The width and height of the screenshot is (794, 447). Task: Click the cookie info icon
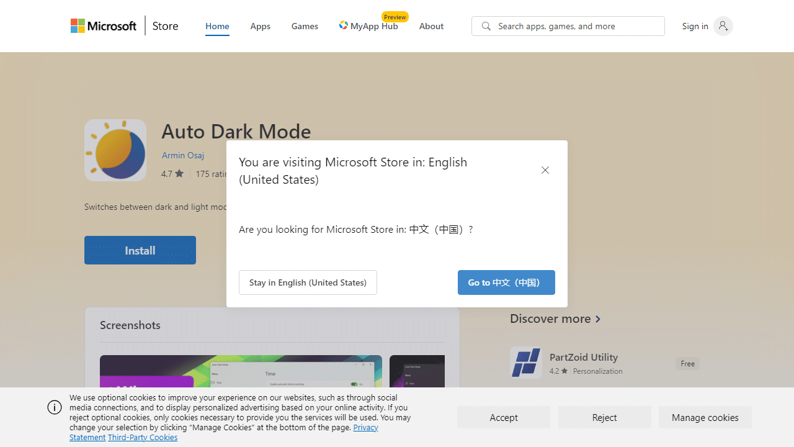tap(55, 407)
